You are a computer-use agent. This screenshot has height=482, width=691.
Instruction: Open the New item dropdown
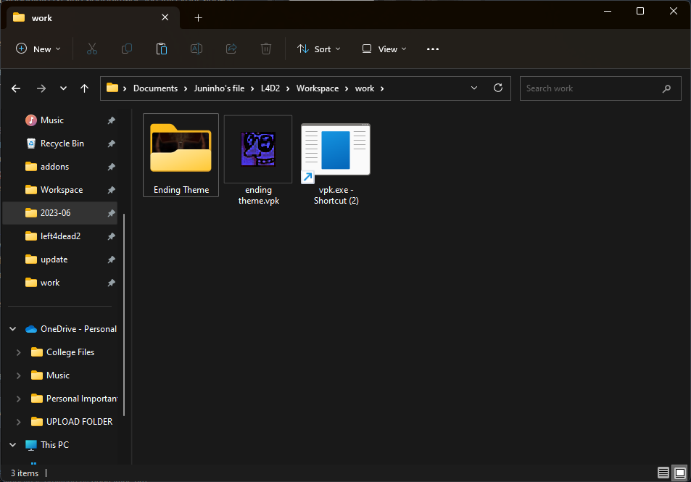pyautogui.click(x=38, y=49)
